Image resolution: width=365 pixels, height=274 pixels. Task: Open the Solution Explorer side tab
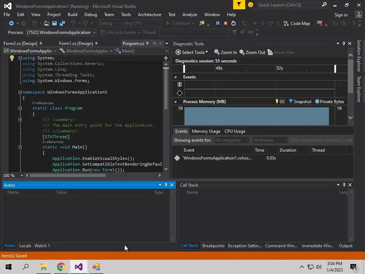click(359, 55)
